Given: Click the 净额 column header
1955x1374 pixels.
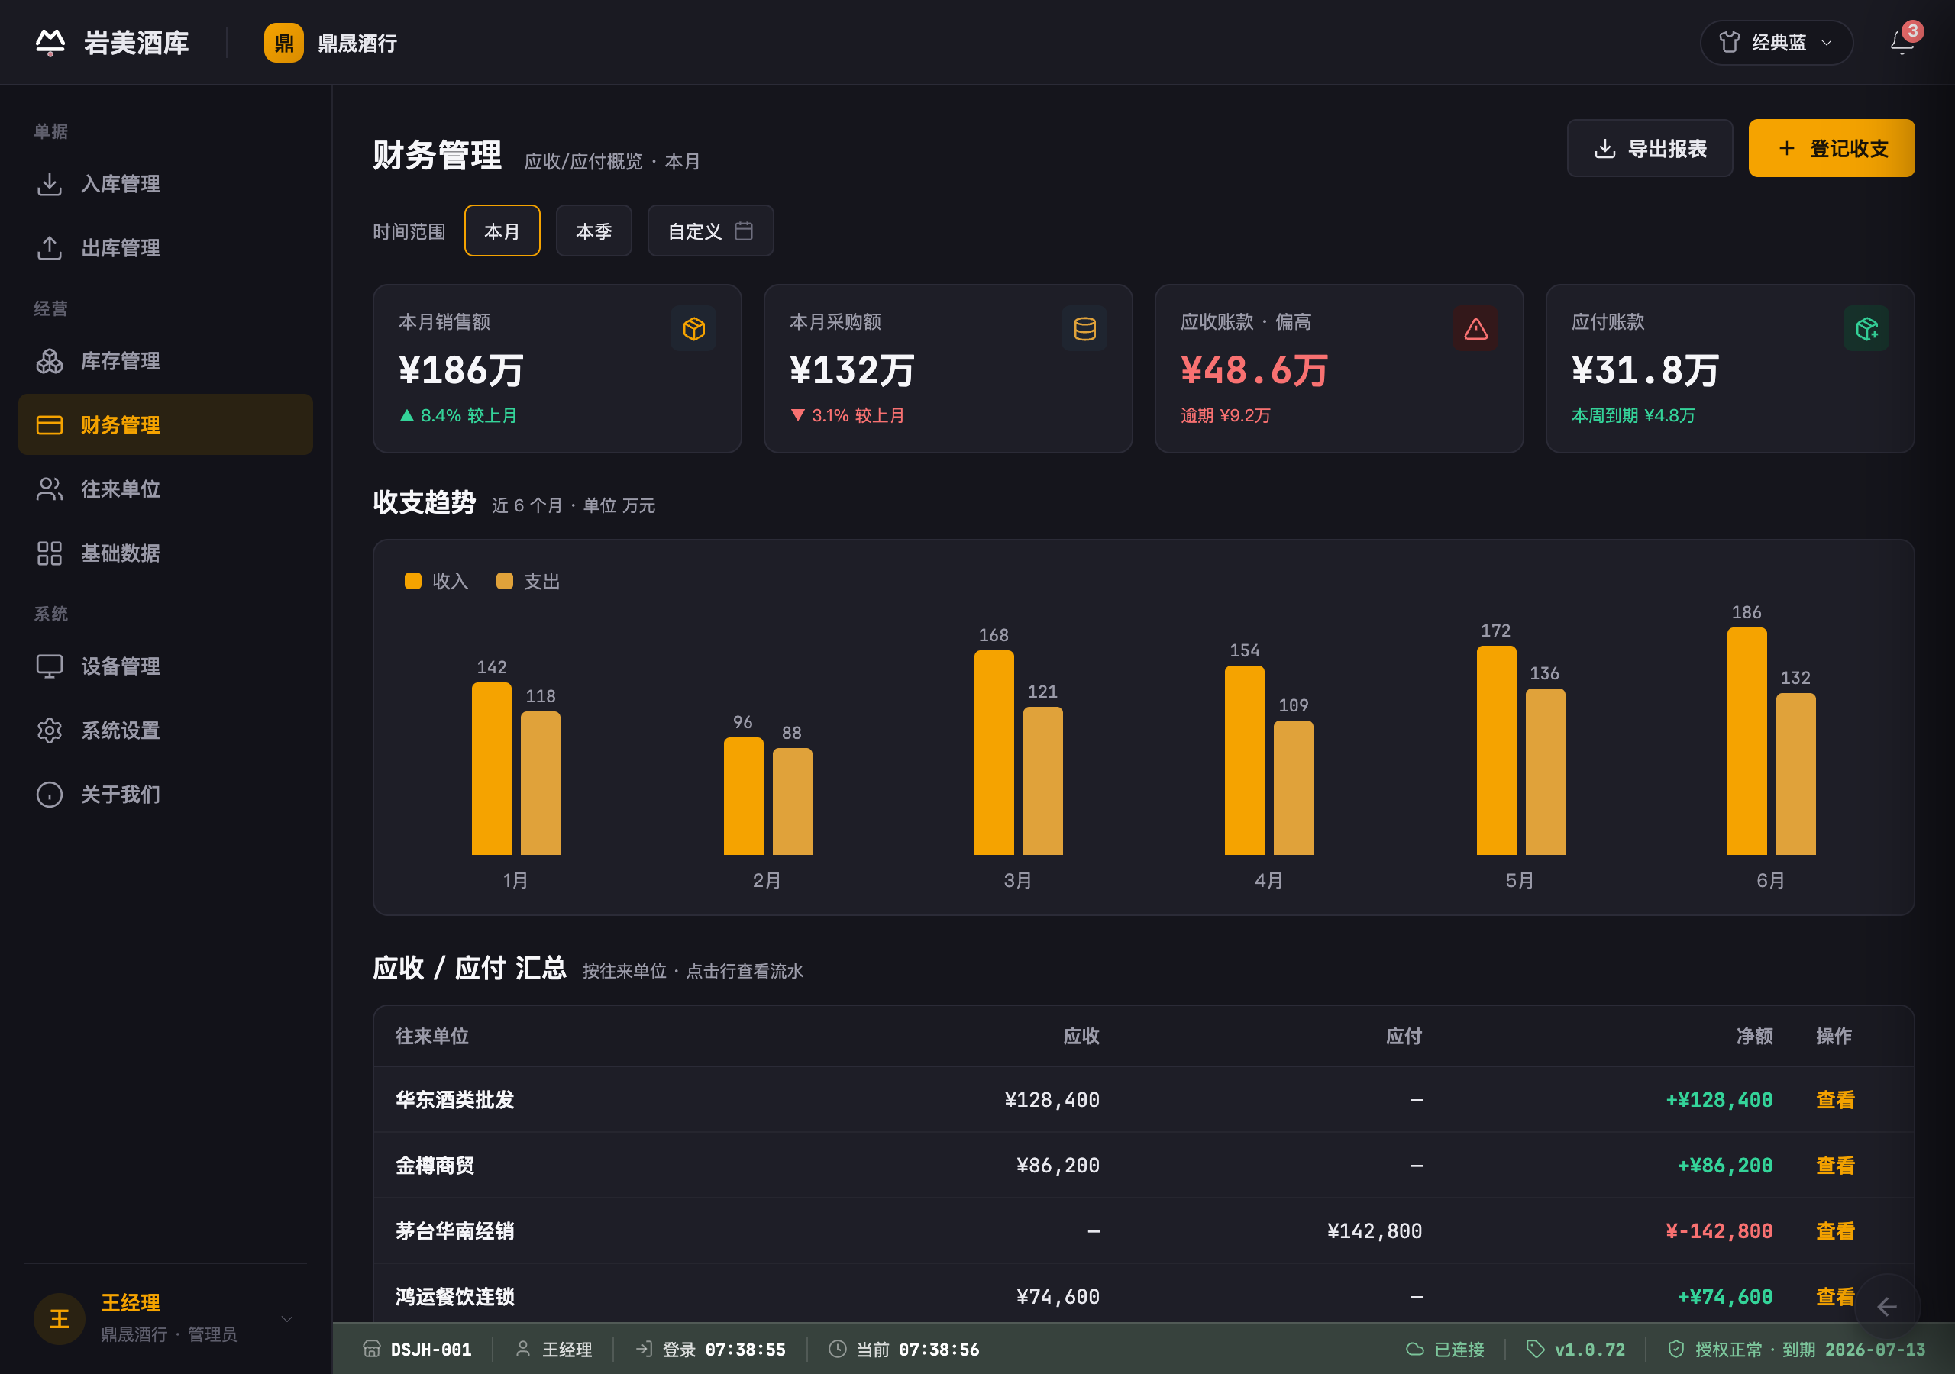Looking at the screenshot, I should (1754, 1036).
